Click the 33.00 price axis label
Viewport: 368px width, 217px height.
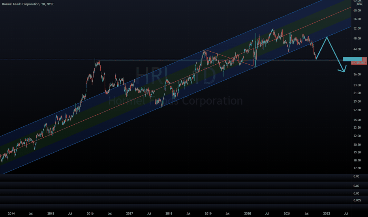[357, 85]
